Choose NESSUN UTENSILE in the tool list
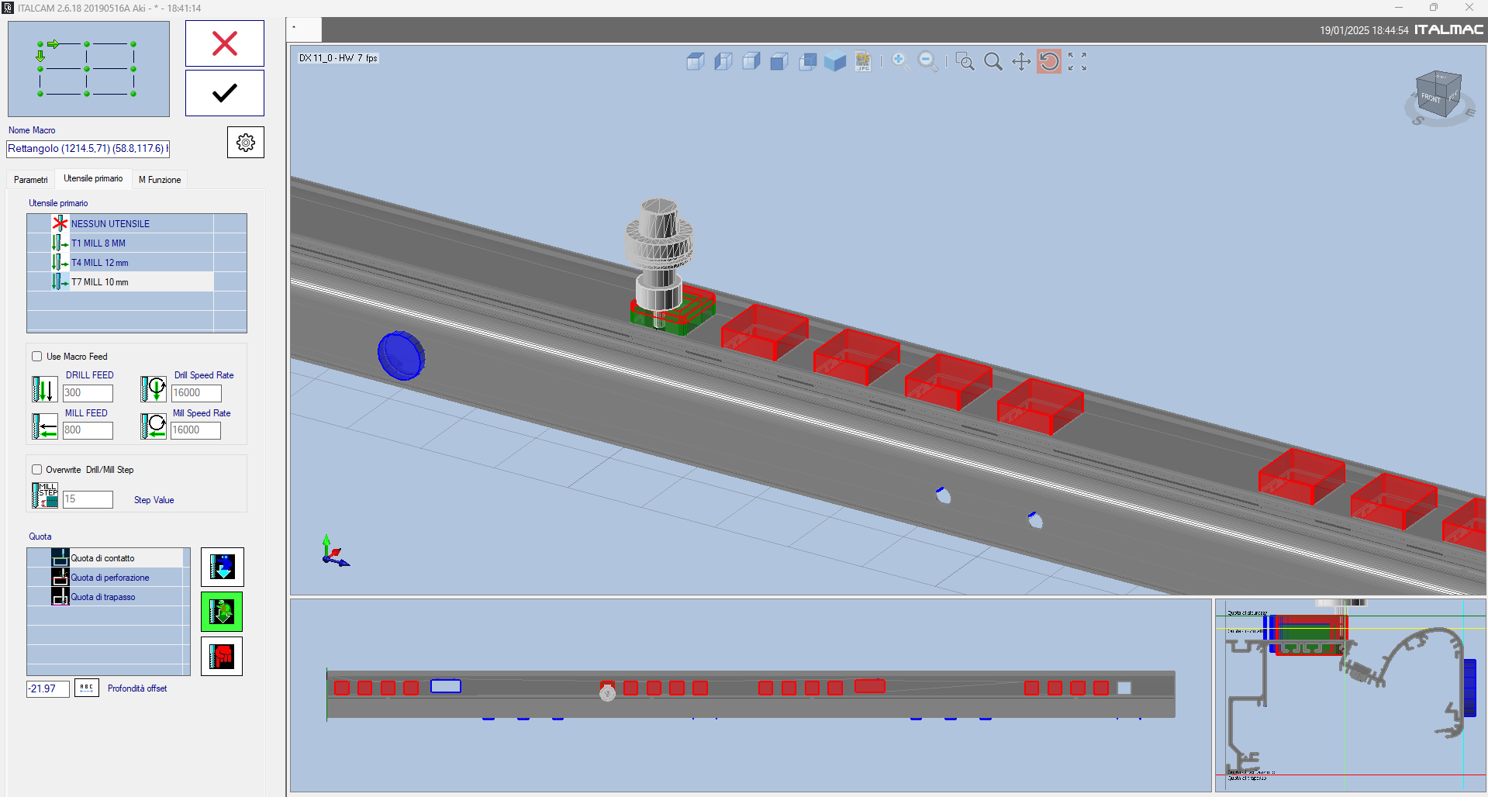 110,224
